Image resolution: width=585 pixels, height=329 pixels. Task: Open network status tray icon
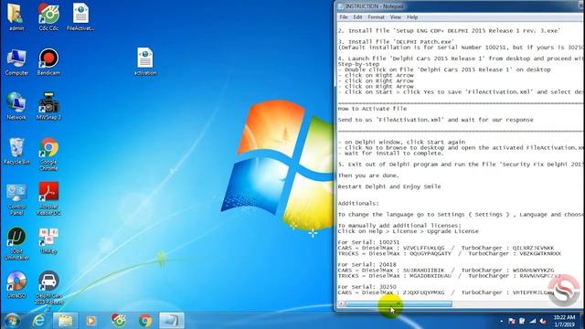(x=532, y=321)
